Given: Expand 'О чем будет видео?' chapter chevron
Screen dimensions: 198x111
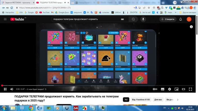Looking at the screenshot, I should (46, 89).
